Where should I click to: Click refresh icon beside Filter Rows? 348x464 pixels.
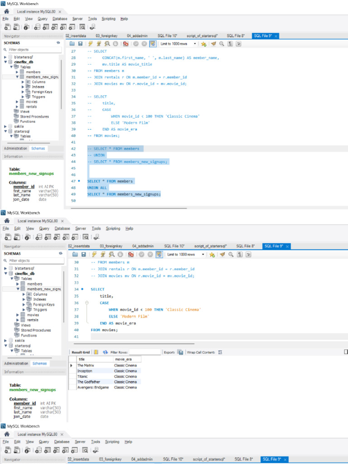[x=105, y=352]
